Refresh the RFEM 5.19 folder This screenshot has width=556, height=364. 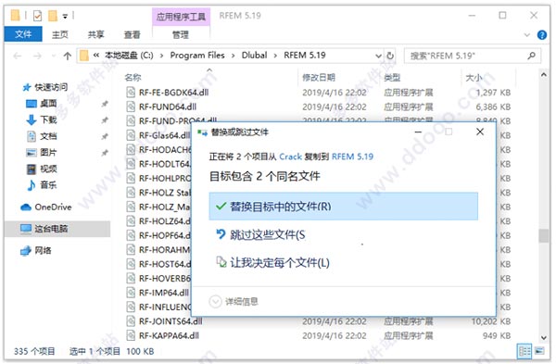click(390, 56)
